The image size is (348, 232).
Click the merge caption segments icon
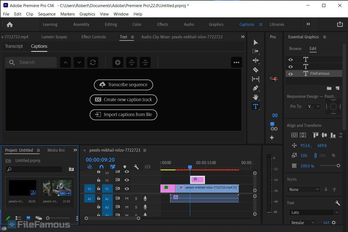pos(145,62)
